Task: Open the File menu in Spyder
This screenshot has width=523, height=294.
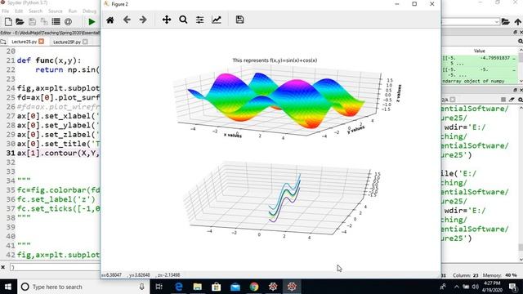Action: point(6,11)
